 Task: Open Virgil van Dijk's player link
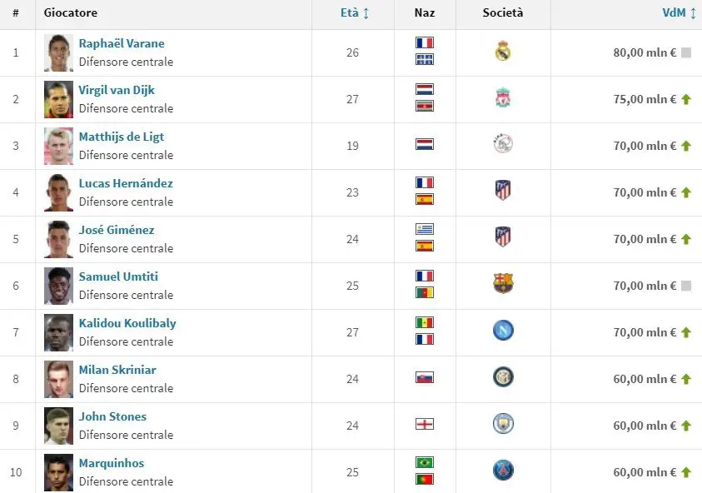coord(117,90)
